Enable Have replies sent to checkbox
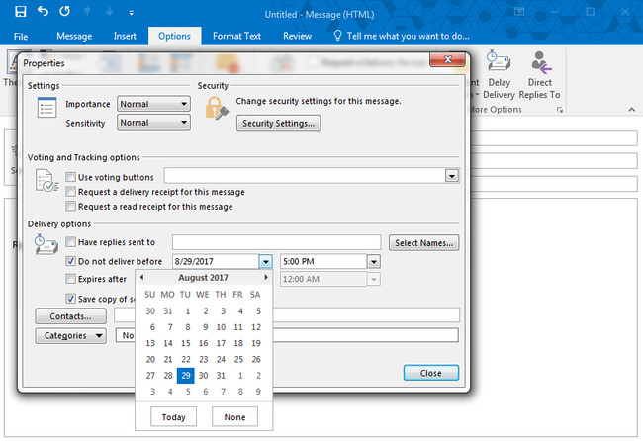 (x=70, y=242)
